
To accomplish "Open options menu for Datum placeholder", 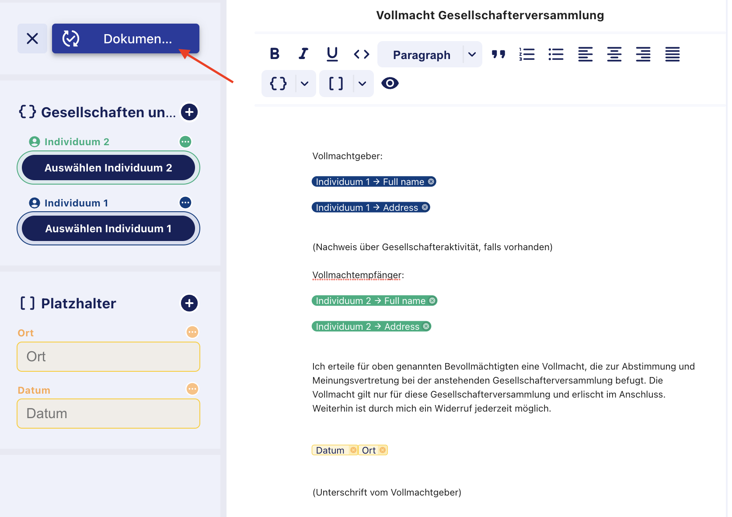I will [x=192, y=389].
